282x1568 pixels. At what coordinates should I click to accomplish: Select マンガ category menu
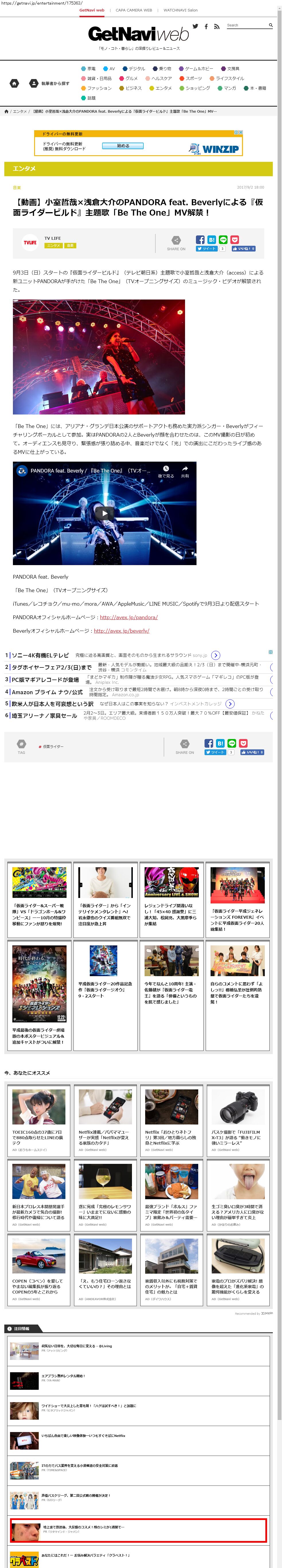pos(227,88)
